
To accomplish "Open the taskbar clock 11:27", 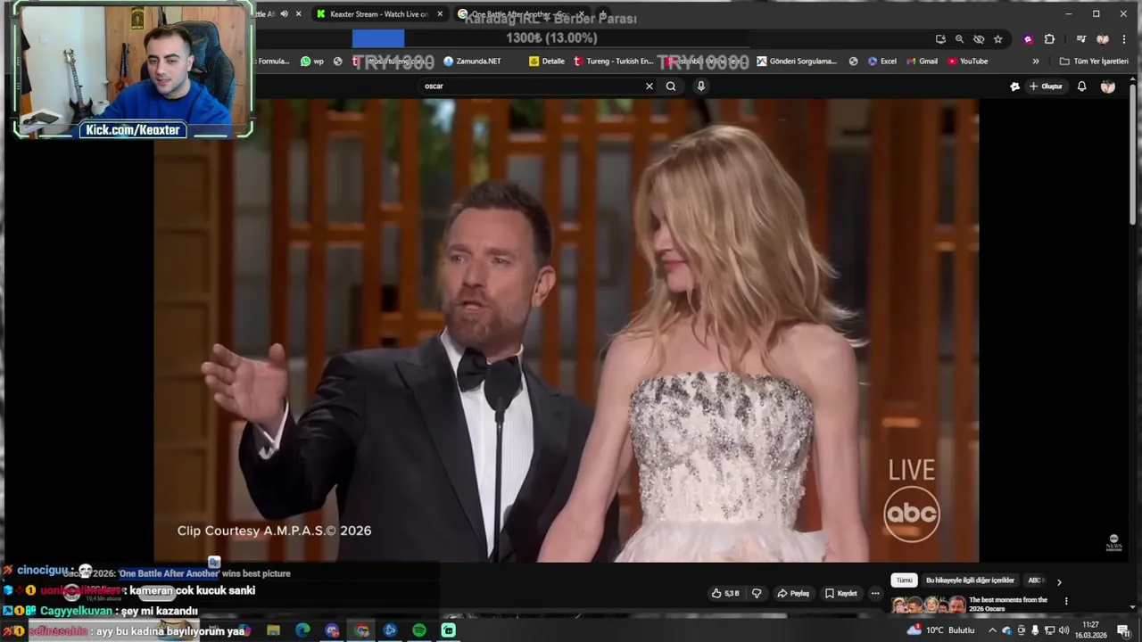I will coord(1090,630).
